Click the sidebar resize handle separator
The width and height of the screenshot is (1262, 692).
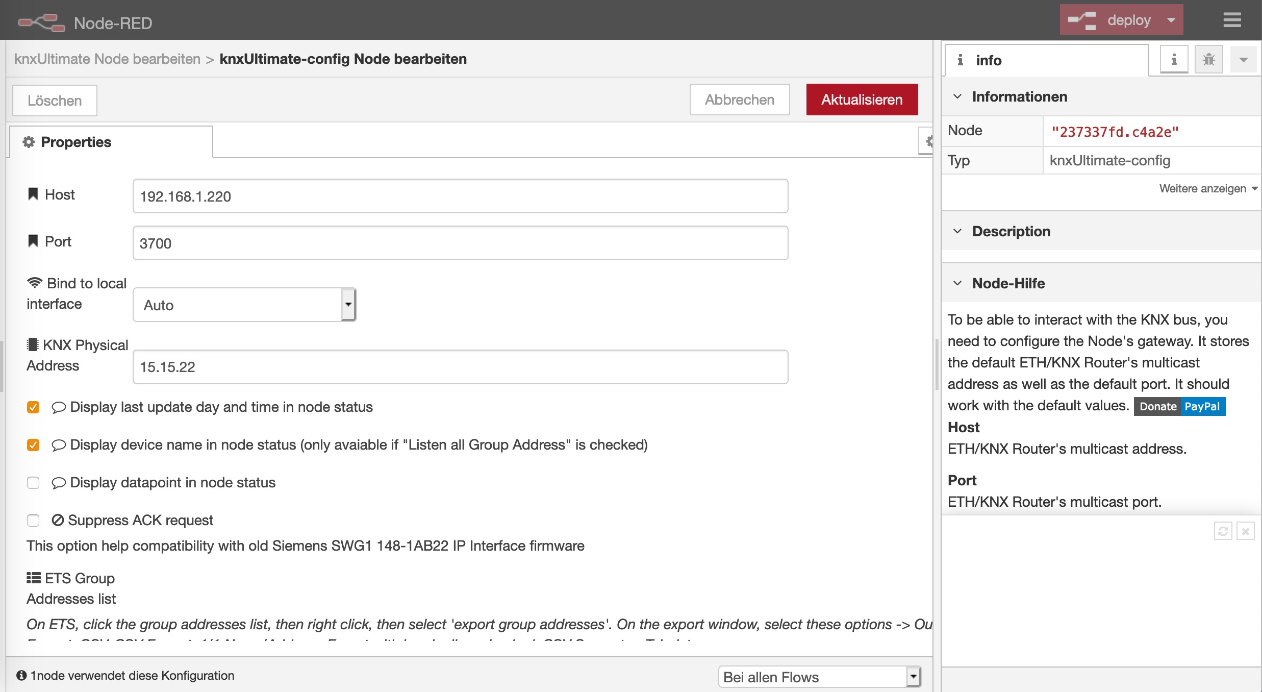(x=937, y=365)
